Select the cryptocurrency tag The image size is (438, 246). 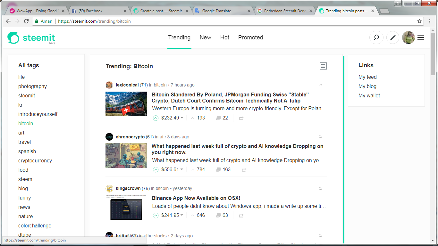coord(35,160)
